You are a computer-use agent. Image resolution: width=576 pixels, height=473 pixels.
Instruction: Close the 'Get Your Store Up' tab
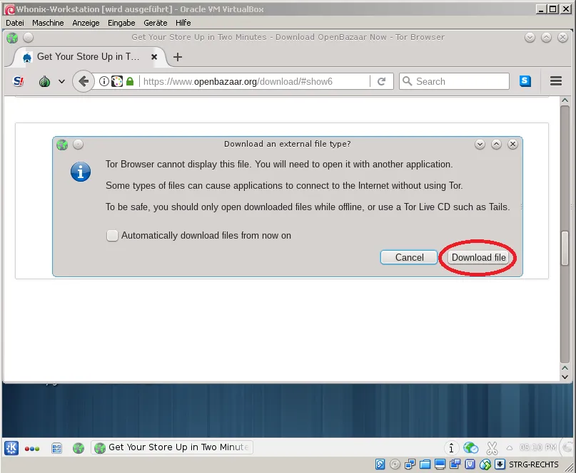(154, 57)
